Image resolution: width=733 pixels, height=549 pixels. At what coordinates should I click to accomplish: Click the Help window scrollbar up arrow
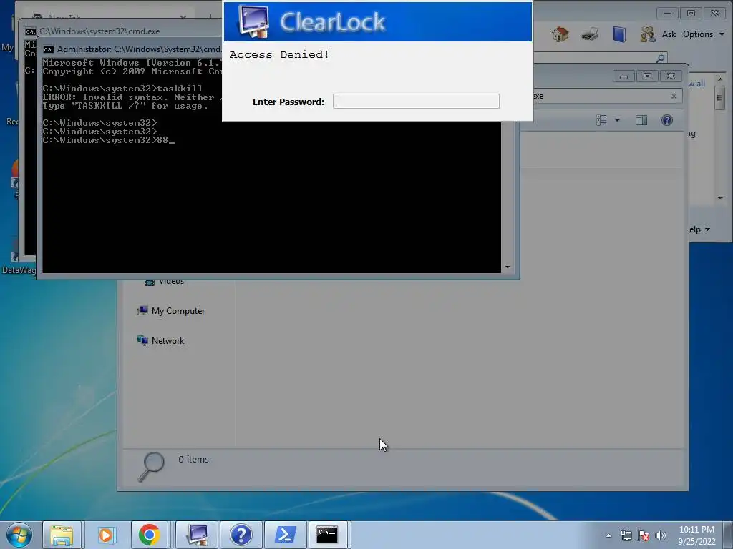click(x=720, y=80)
